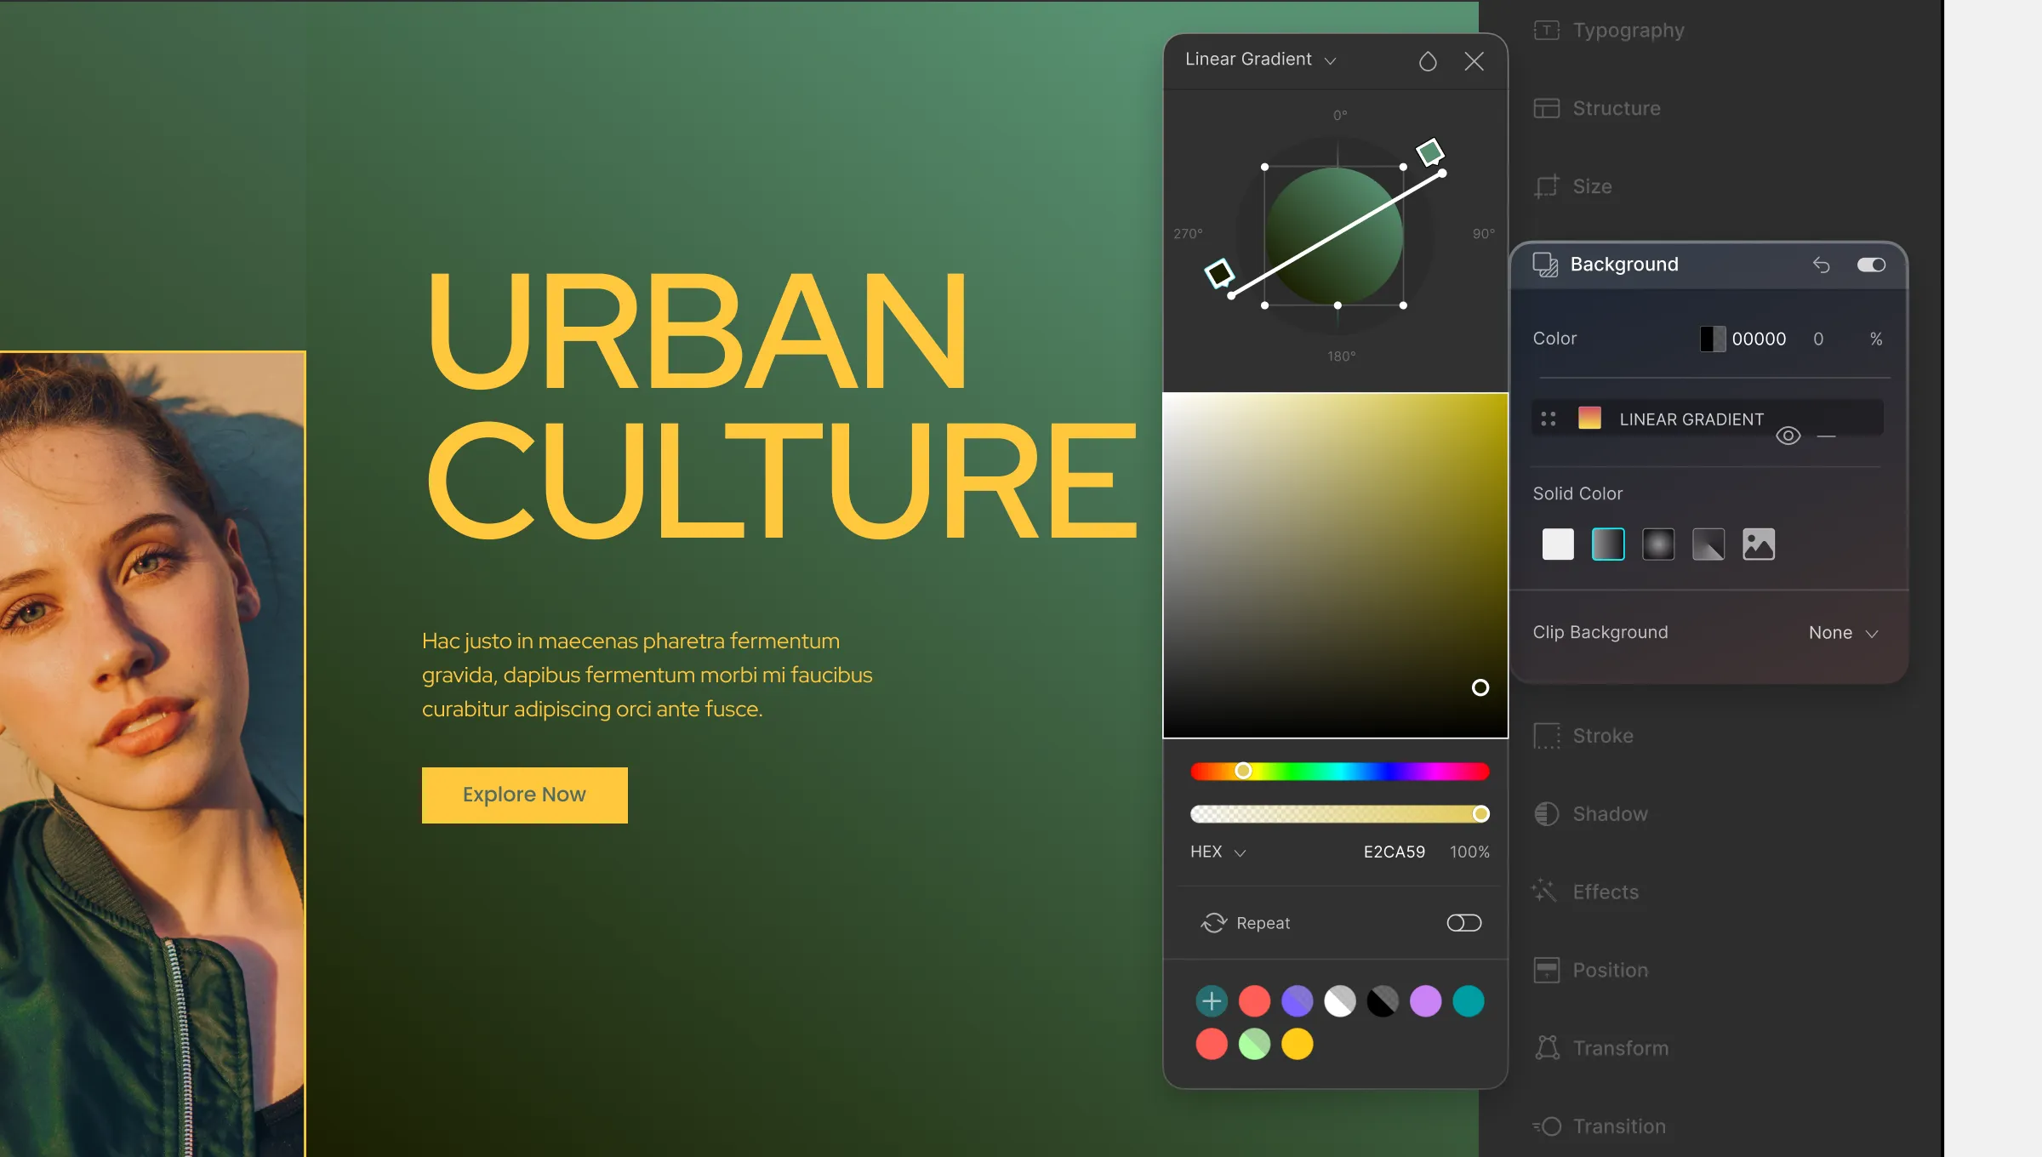Click the saturation picker circle handle
The image size is (2042, 1157).
click(x=1480, y=687)
